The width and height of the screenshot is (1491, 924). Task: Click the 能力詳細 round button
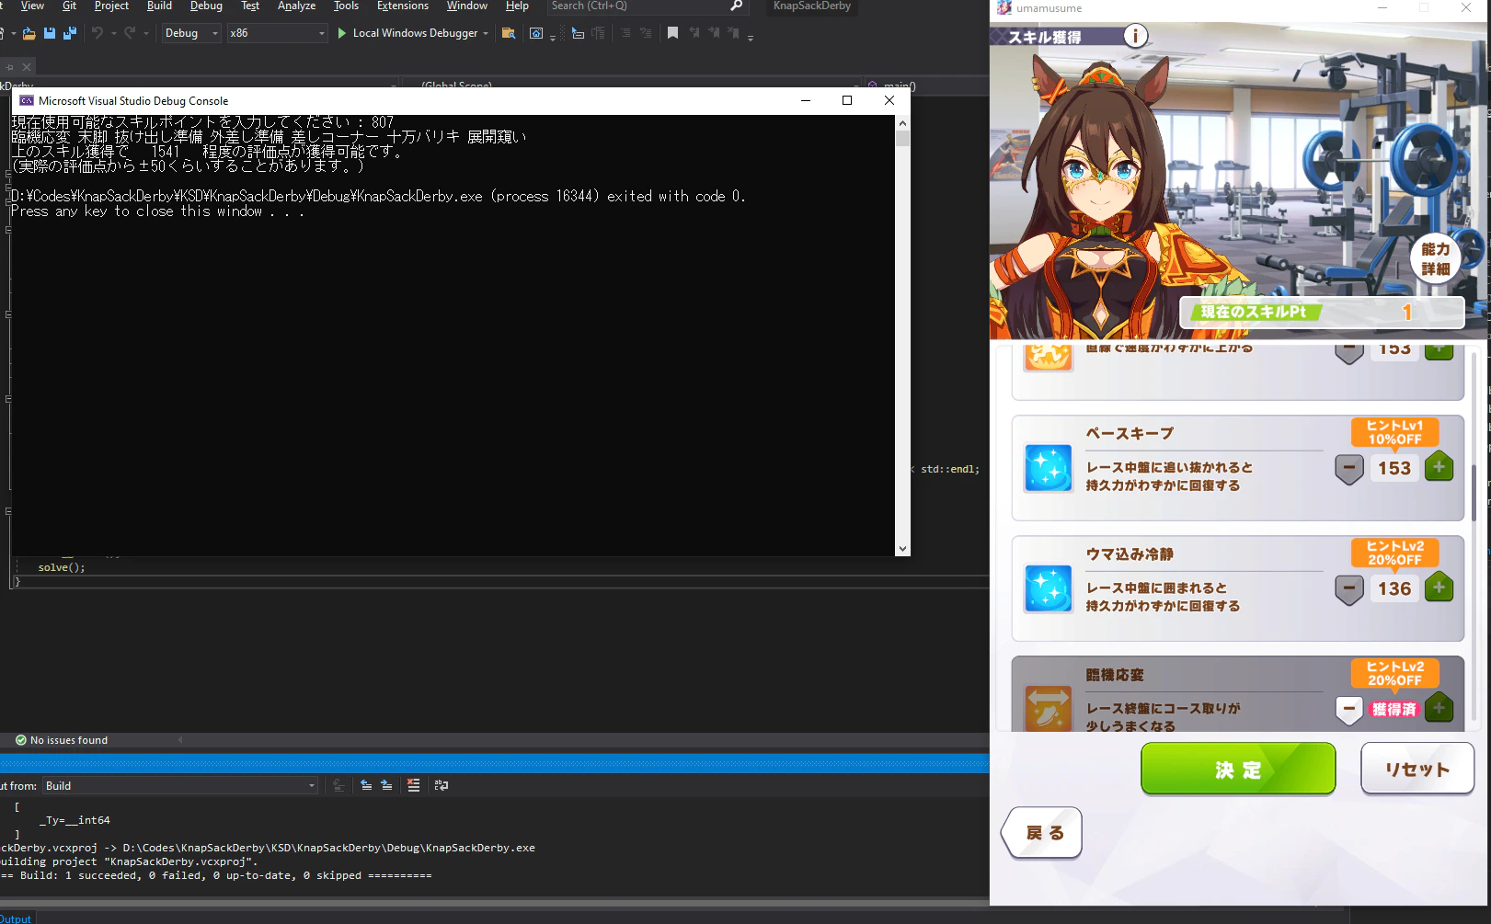(1436, 258)
